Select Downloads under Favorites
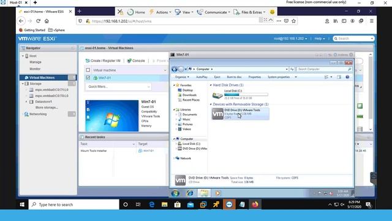Screen dimensions: 392x221 click(x=189, y=95)
